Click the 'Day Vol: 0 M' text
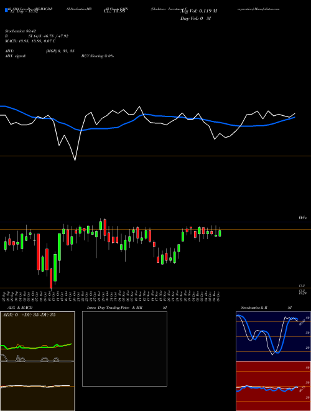311x411 pixels. 195,19
